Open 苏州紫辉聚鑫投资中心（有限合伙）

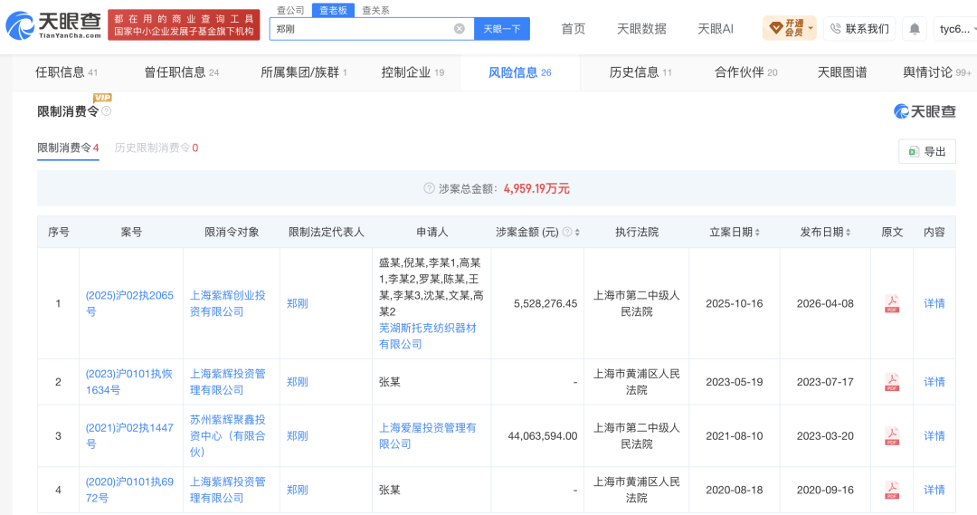pyautogui.click(x=227, y=436)
